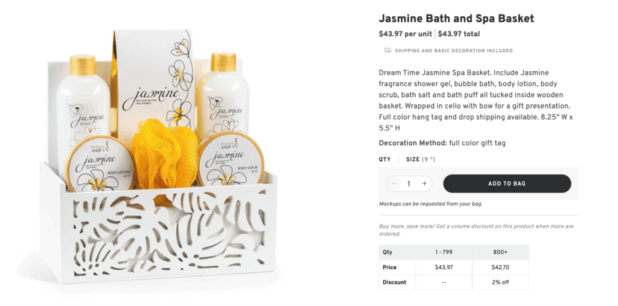This screenshot has width=618, height=306.
Task: Click the shipping truck icon
Action: tap(388, 51)
